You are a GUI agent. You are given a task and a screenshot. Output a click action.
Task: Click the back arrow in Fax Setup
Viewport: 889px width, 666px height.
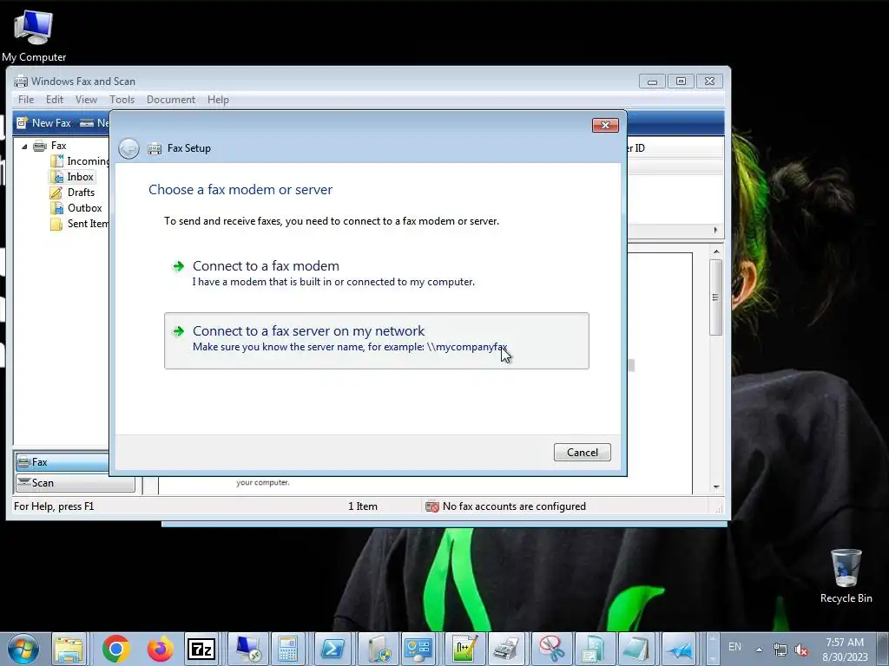click(x=128, y=148)
